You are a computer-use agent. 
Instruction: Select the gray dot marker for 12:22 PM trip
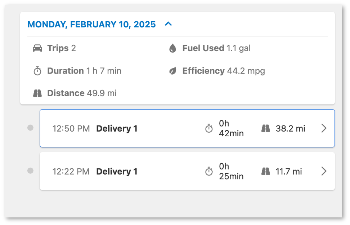pos(30,171)
